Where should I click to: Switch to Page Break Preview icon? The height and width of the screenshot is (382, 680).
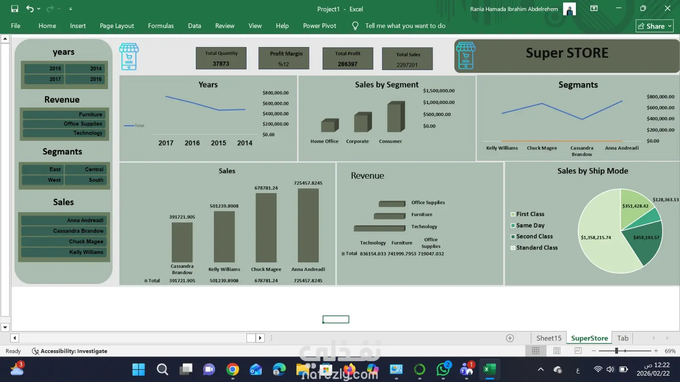click(x=578, y=351)
